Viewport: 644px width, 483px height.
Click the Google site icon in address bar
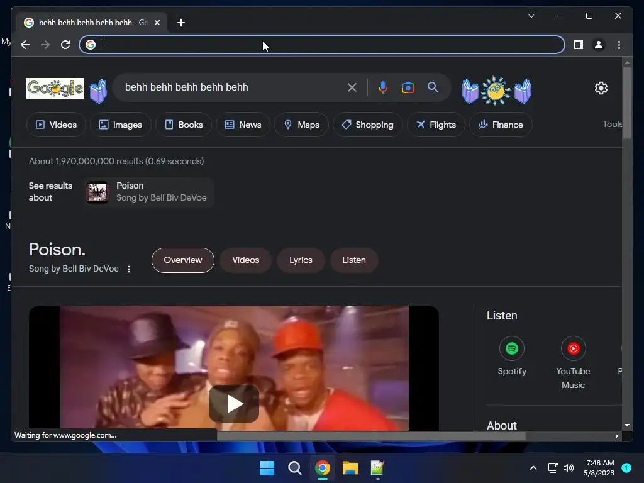pyautogui.click(x=91, y=45)
